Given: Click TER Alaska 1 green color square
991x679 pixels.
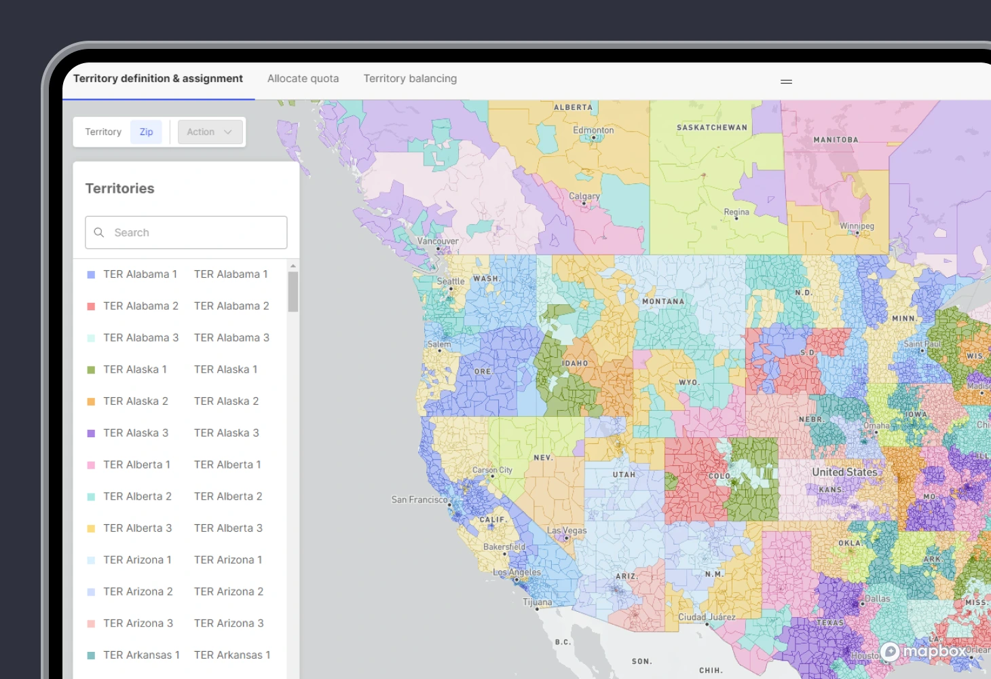Looking at the screenshot, I should [90, 369].
